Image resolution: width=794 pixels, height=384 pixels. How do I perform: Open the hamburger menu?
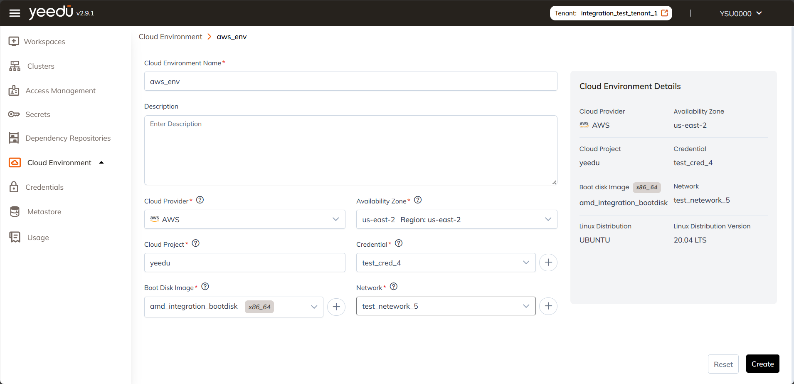tap(15, 13)
